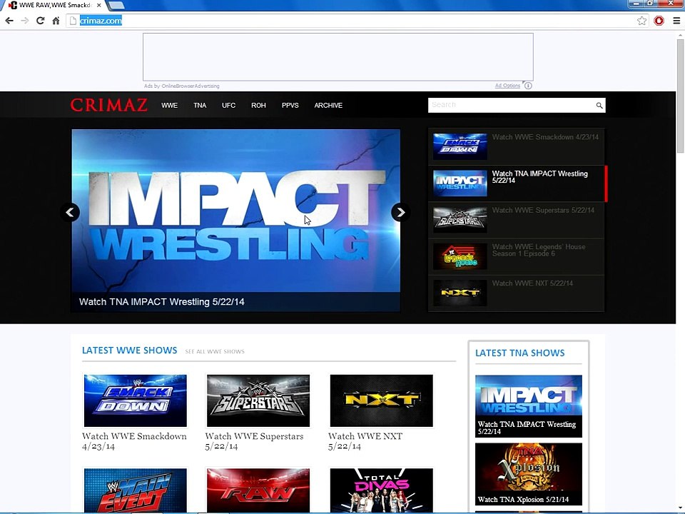The height and width of the screenshot is (514, 685).
Task: Open the Total Divas show thumbnail
Action: pyautogui.click(x=381, y=490)
